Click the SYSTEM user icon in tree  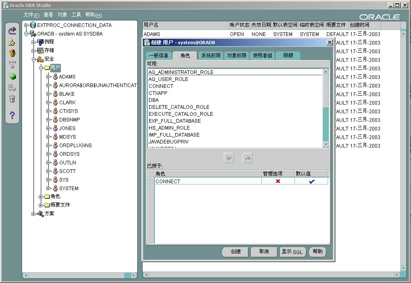pos(55,188)
